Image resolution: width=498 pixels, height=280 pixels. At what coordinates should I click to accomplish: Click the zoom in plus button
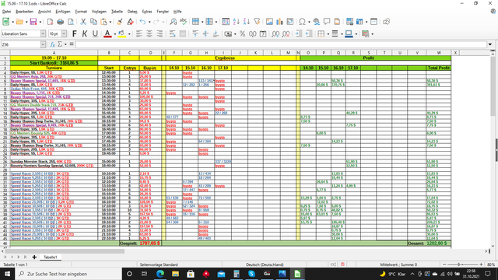(481, 264)
